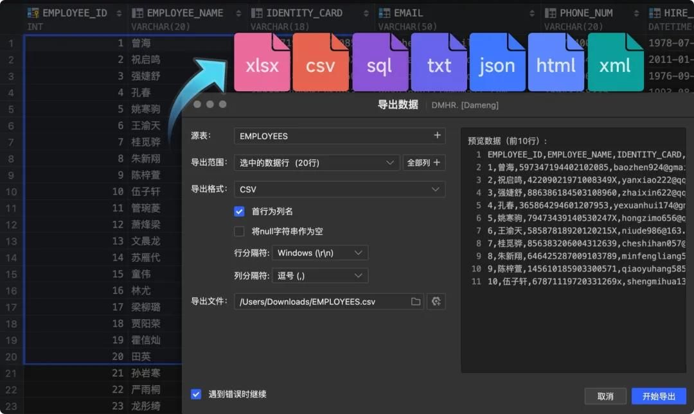The height and width of the screenshot is (414, 694).
Task: Sort by EMPLOYEE_NAME column arrows
Action: pos(238,13)
